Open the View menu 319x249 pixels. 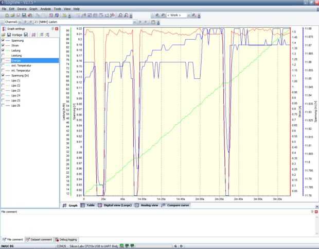(67, 9)
